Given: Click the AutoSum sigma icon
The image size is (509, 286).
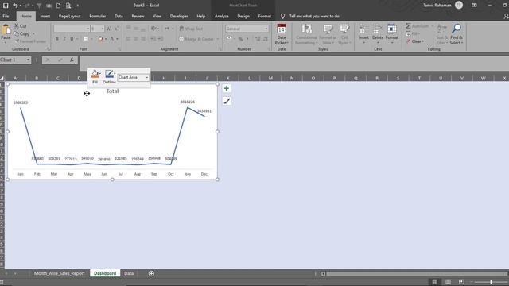Looking at the screenshot, I should coord(408,25).
